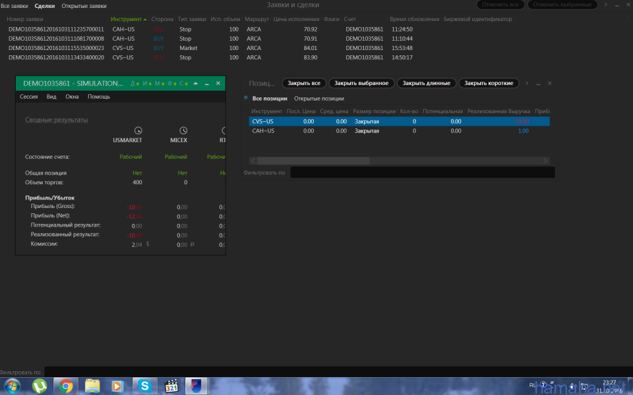Open Google Chrome from the taskbar
The height and width of the screenshot is (395, 633).
pyautogui.click(x=65, y=386)
